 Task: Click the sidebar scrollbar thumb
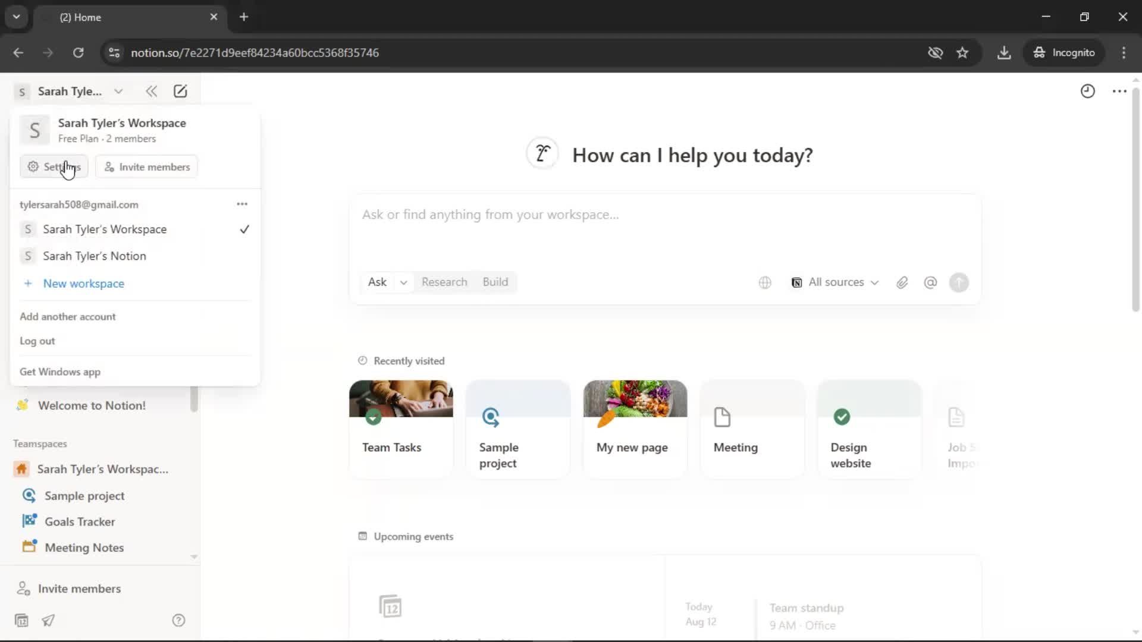point(194,399)
